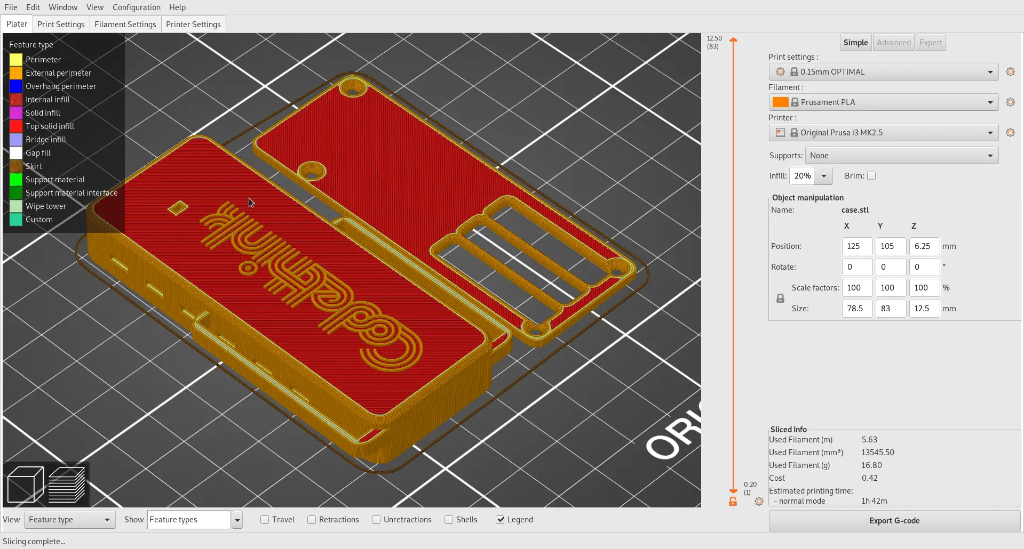Viewport: 1024px width, 549px height.
Task: Click the Infill 20% value field
Action: 802,176
